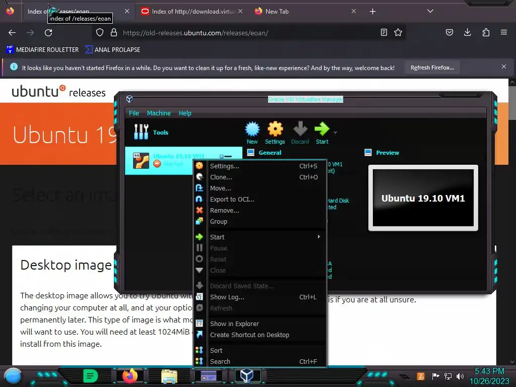Open Firefox from the taskbar

tap(130, 376)
